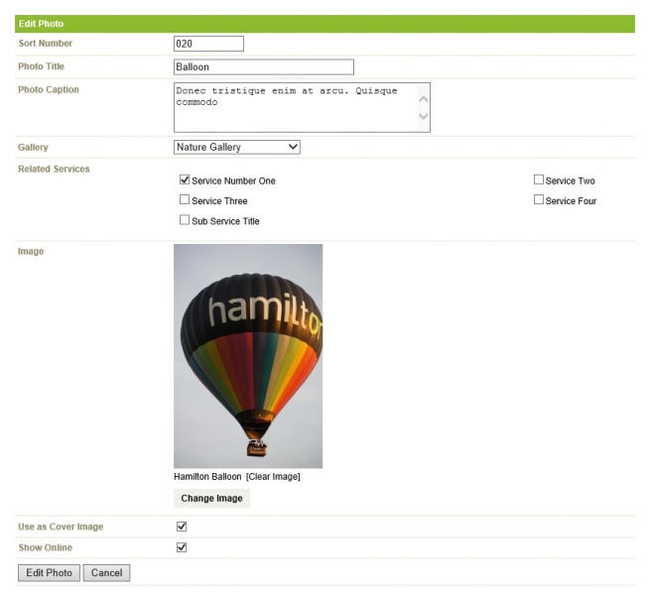
Task: Click the Photo Title label
Action: point(41,66)
